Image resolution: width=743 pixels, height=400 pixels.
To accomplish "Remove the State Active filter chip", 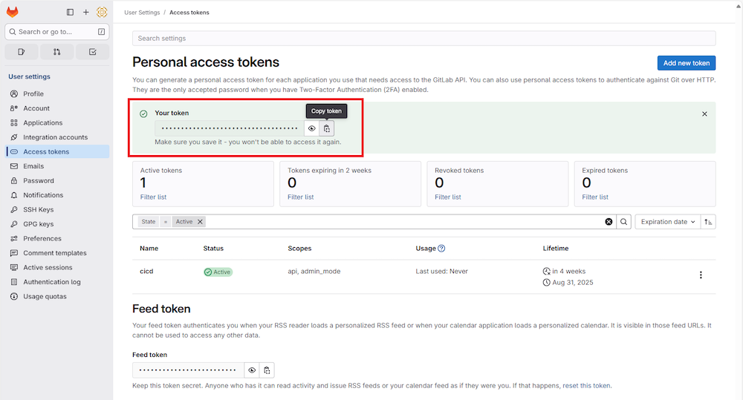I will (200, 222).
